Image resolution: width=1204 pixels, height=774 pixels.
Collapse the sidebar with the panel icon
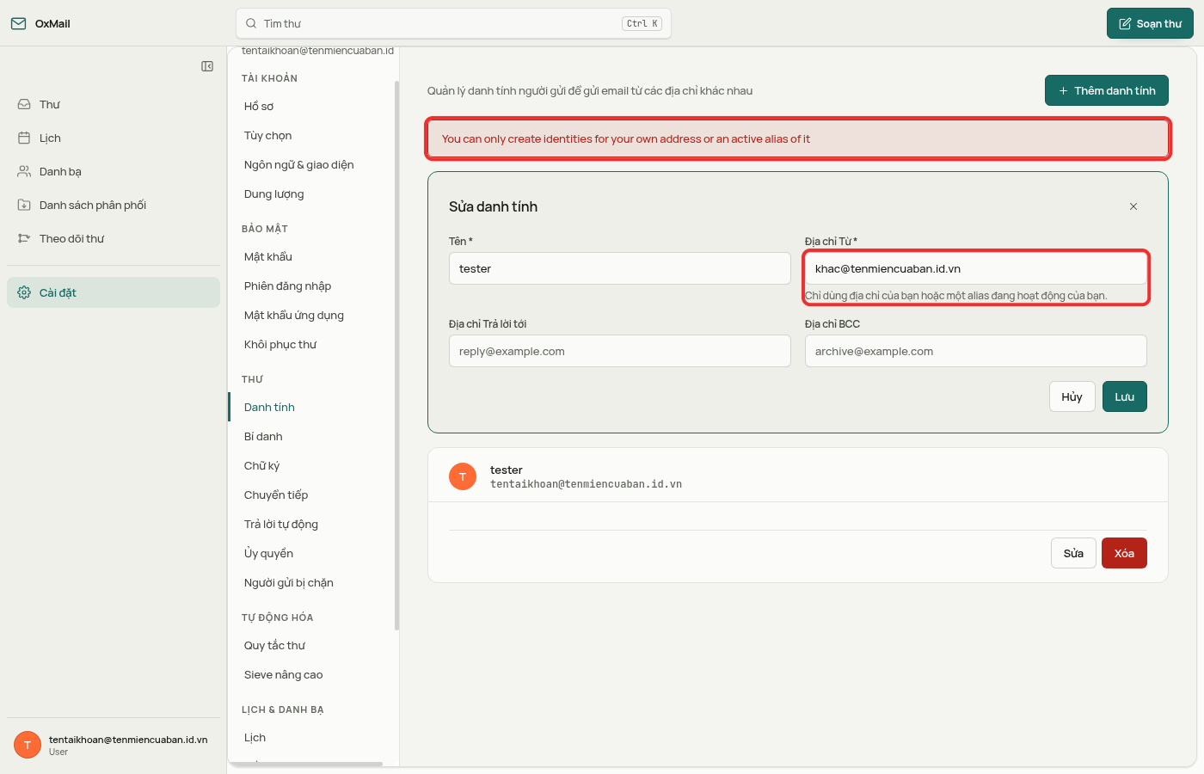207,66
